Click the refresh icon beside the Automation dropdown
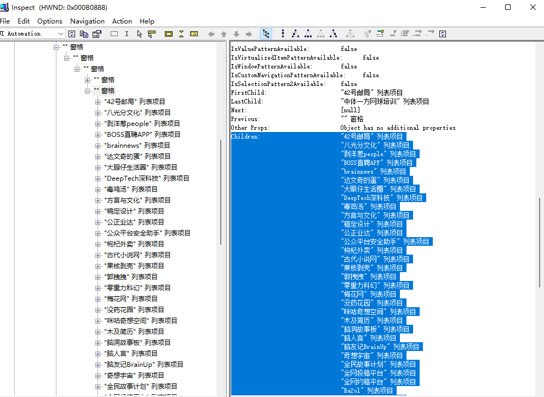The height and width of the screenshot is (397, 544). pos(72,34)
